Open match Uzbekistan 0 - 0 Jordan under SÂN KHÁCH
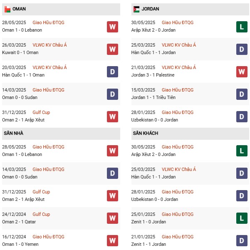This screenshot has height=250, width=250. tap(154, 199)
